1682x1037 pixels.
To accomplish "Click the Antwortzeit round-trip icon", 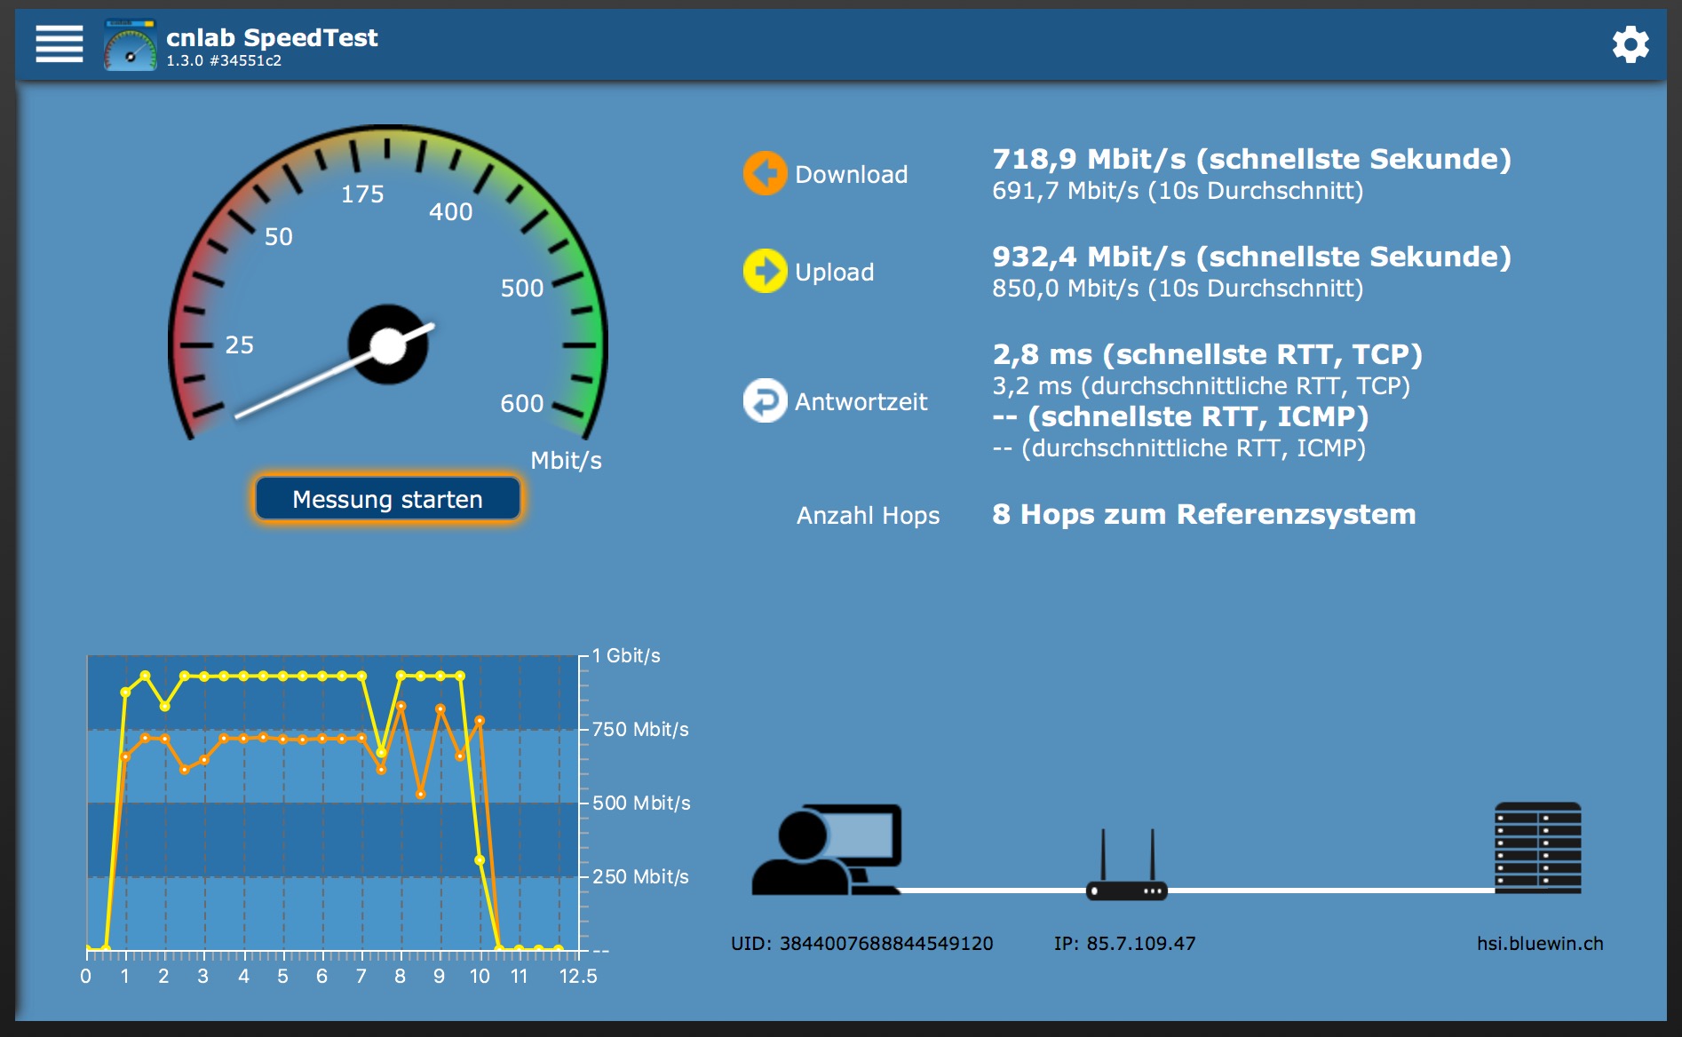I will [x=765, y=400].
